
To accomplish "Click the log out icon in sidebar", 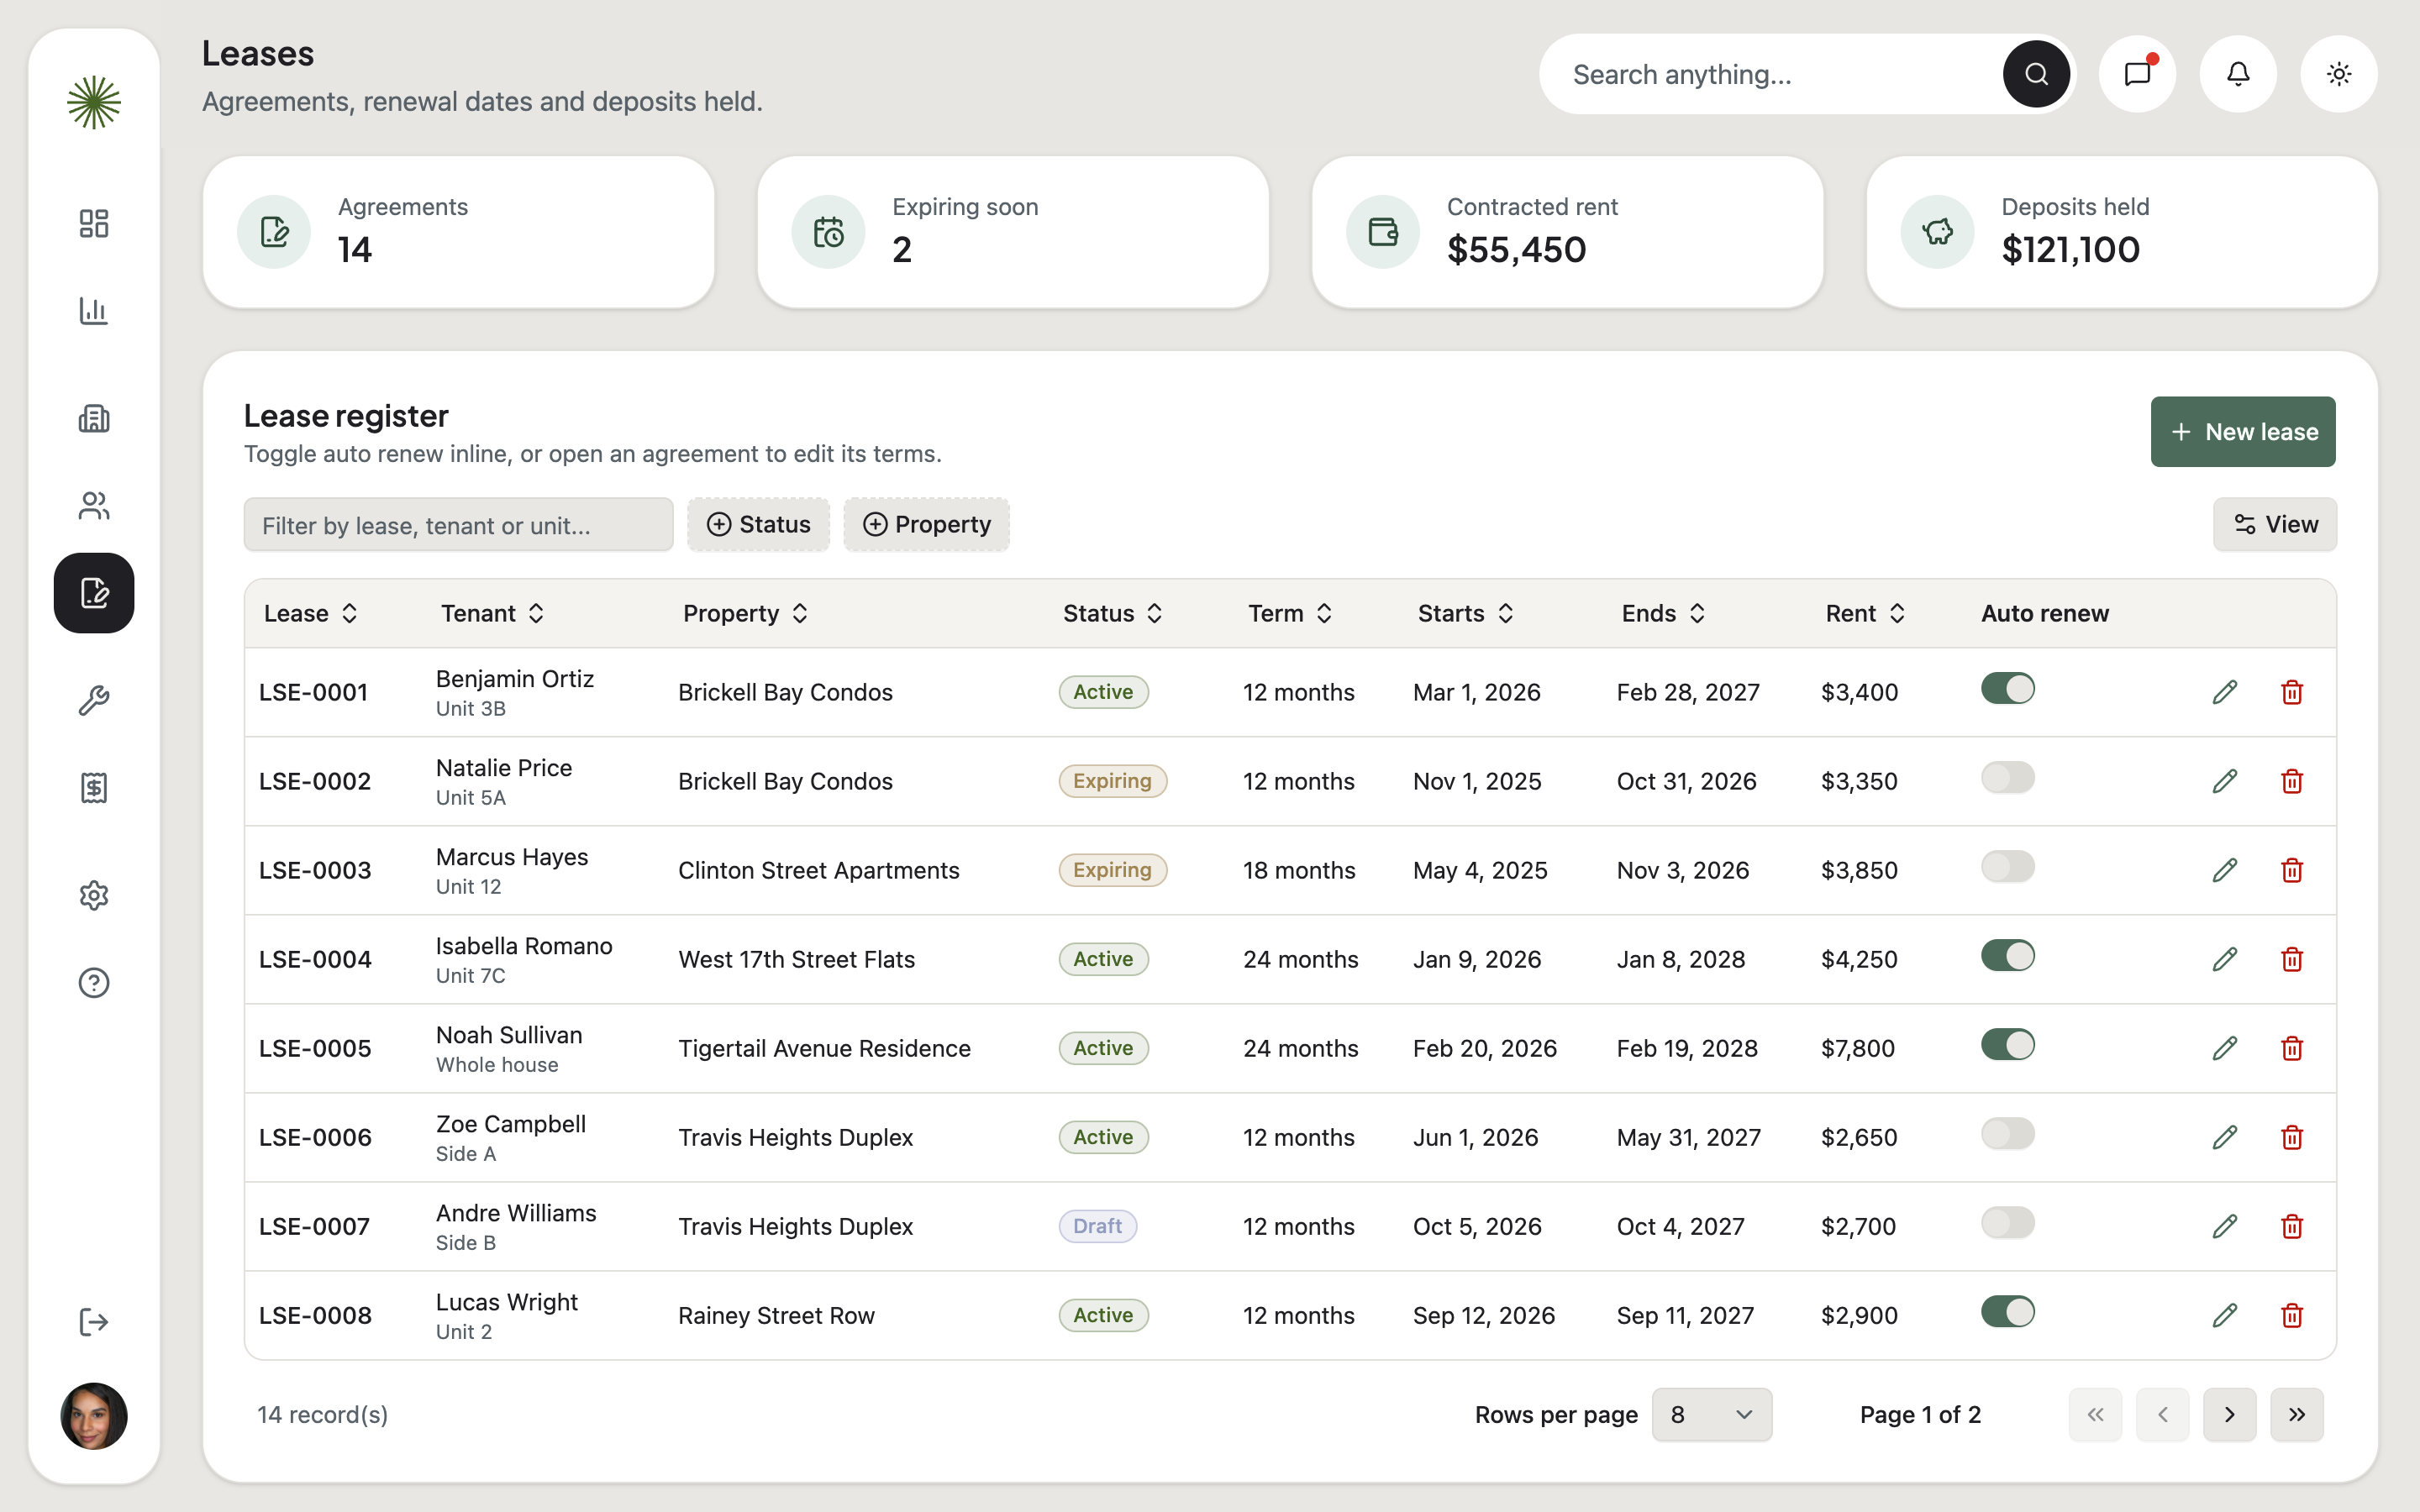I will point(94,1322).
